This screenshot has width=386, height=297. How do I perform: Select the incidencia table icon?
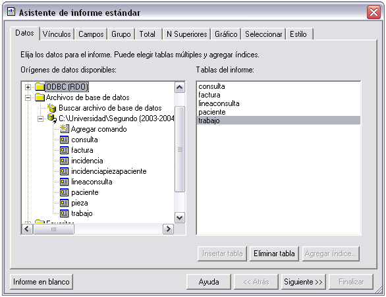point(65,161)
